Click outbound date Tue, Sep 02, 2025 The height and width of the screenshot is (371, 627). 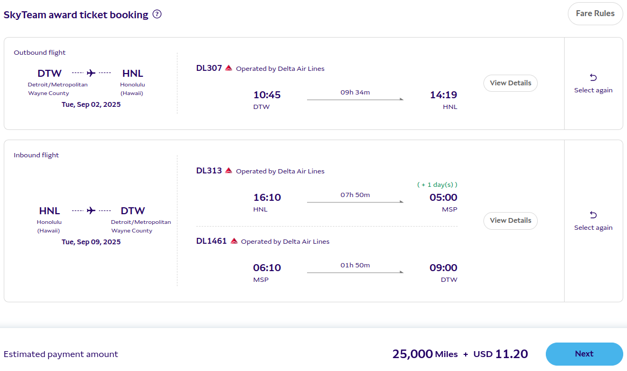point(91,105)
